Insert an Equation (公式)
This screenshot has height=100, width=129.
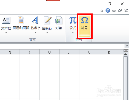click(x=73, y=23)
